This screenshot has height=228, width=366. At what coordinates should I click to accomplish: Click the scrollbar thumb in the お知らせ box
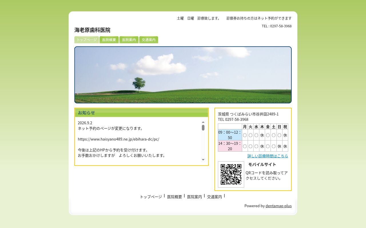[x=203, y=128]
